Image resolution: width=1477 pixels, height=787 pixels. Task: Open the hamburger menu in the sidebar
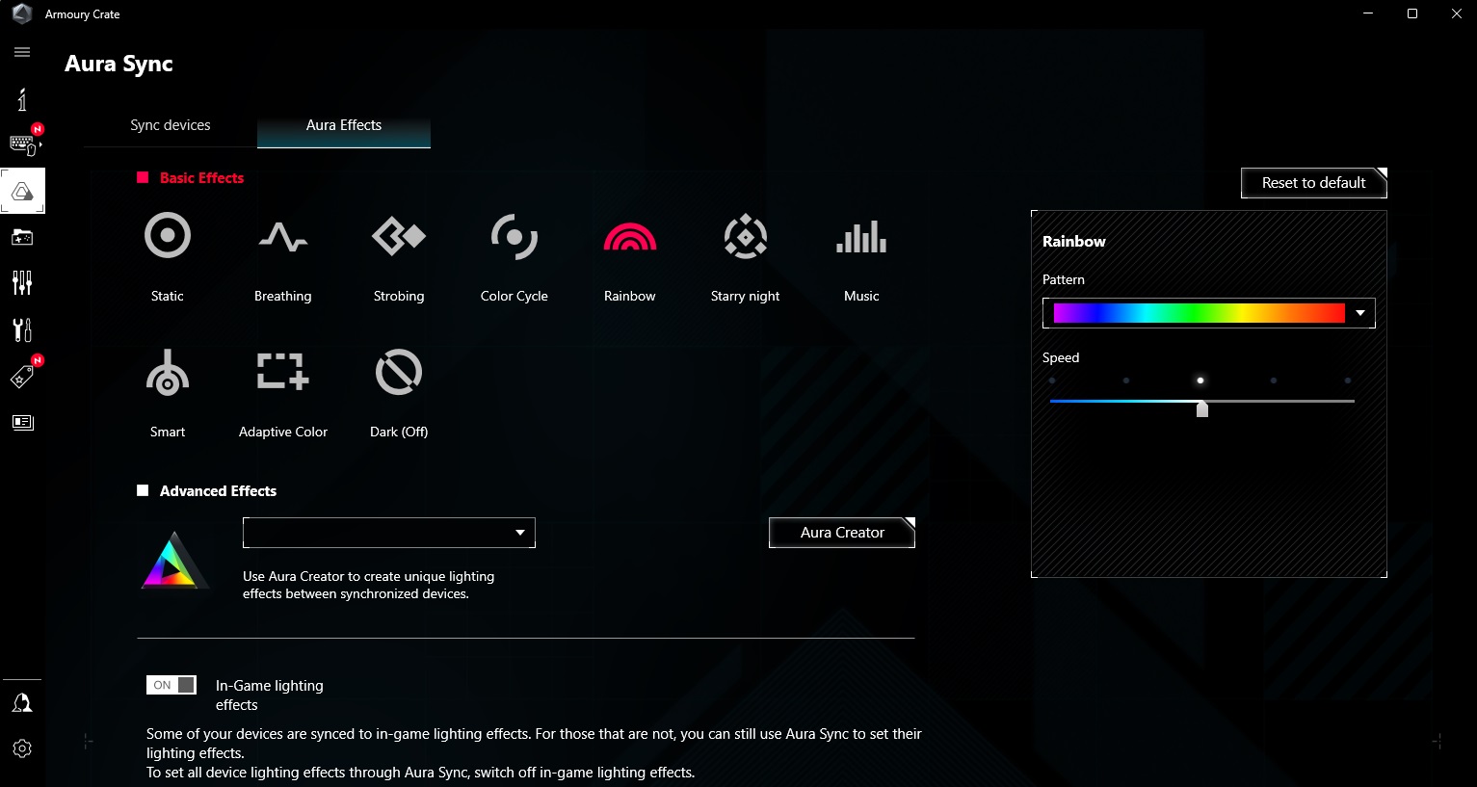click(x=22, y=52)
